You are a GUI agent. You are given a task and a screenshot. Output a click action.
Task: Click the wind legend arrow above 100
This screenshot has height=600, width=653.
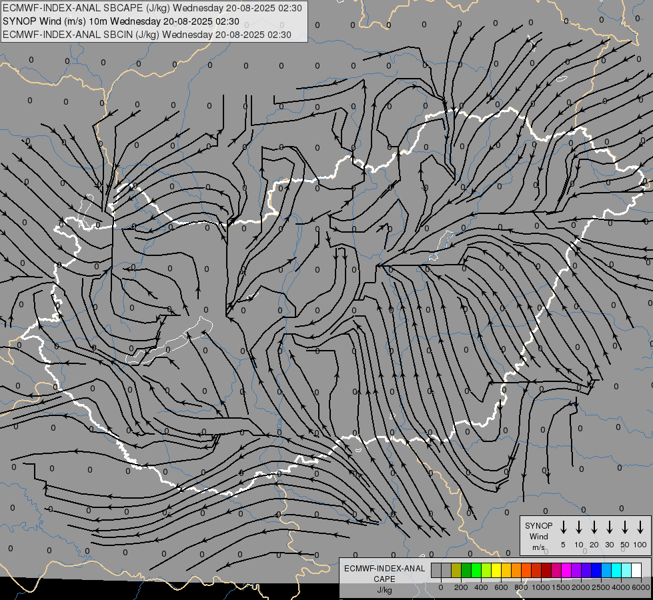click(640, 527)
